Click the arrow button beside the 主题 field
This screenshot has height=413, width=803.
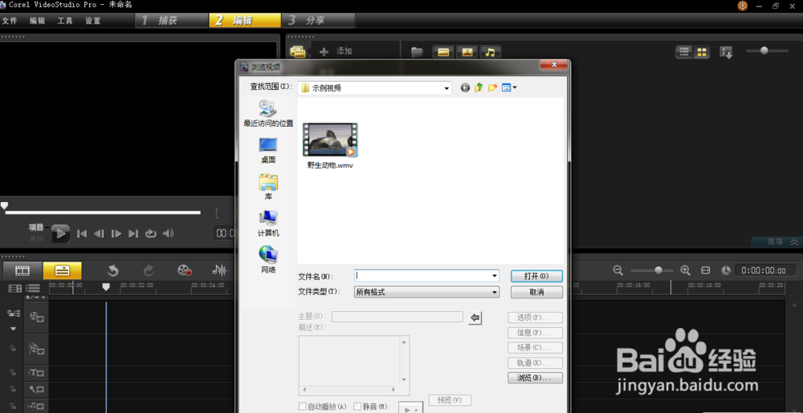point(475,318)
